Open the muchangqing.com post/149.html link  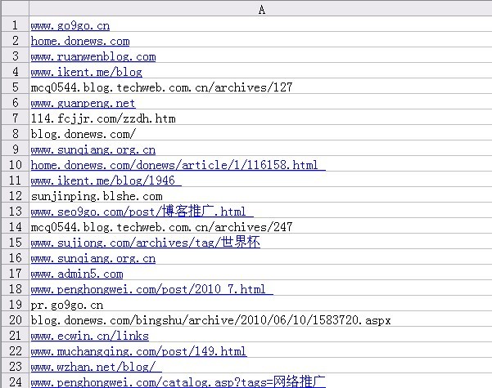click(138, 351)
